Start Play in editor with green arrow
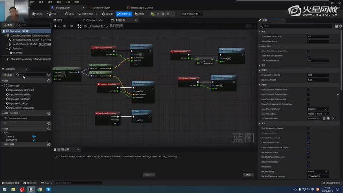This screenshot has height=193, width=343. point(153,14)
